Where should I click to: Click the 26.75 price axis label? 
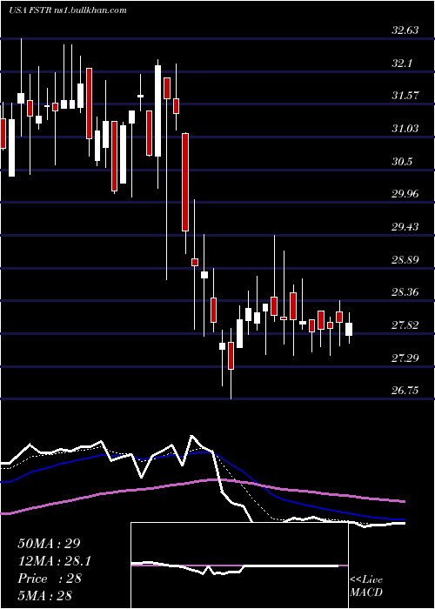[x=405, y=390]
